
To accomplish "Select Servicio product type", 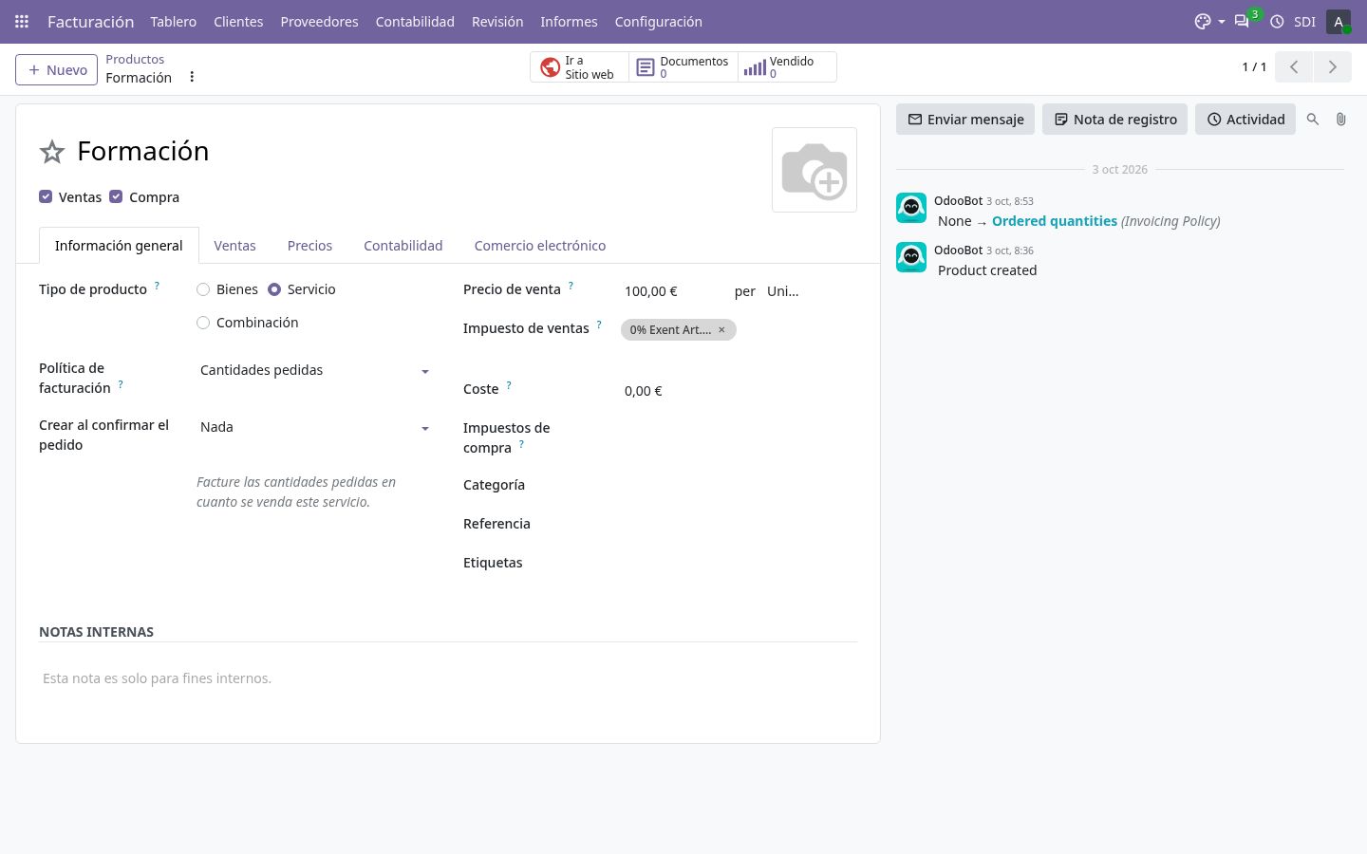I will pos(274,289).
